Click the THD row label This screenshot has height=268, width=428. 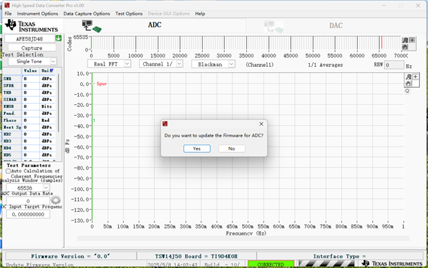[12, 92]
